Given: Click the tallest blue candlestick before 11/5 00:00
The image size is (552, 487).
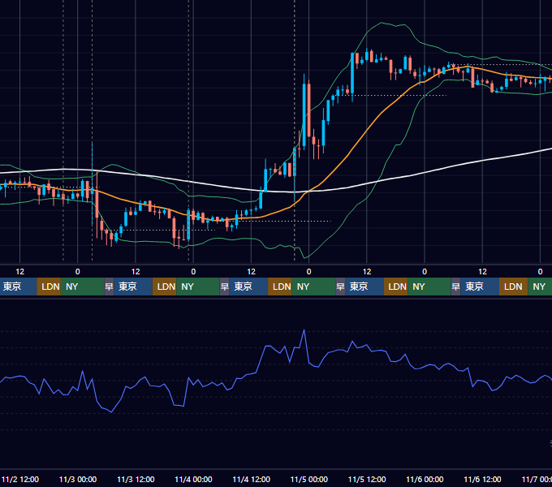Looking at the screenshot, I should 304,113.
